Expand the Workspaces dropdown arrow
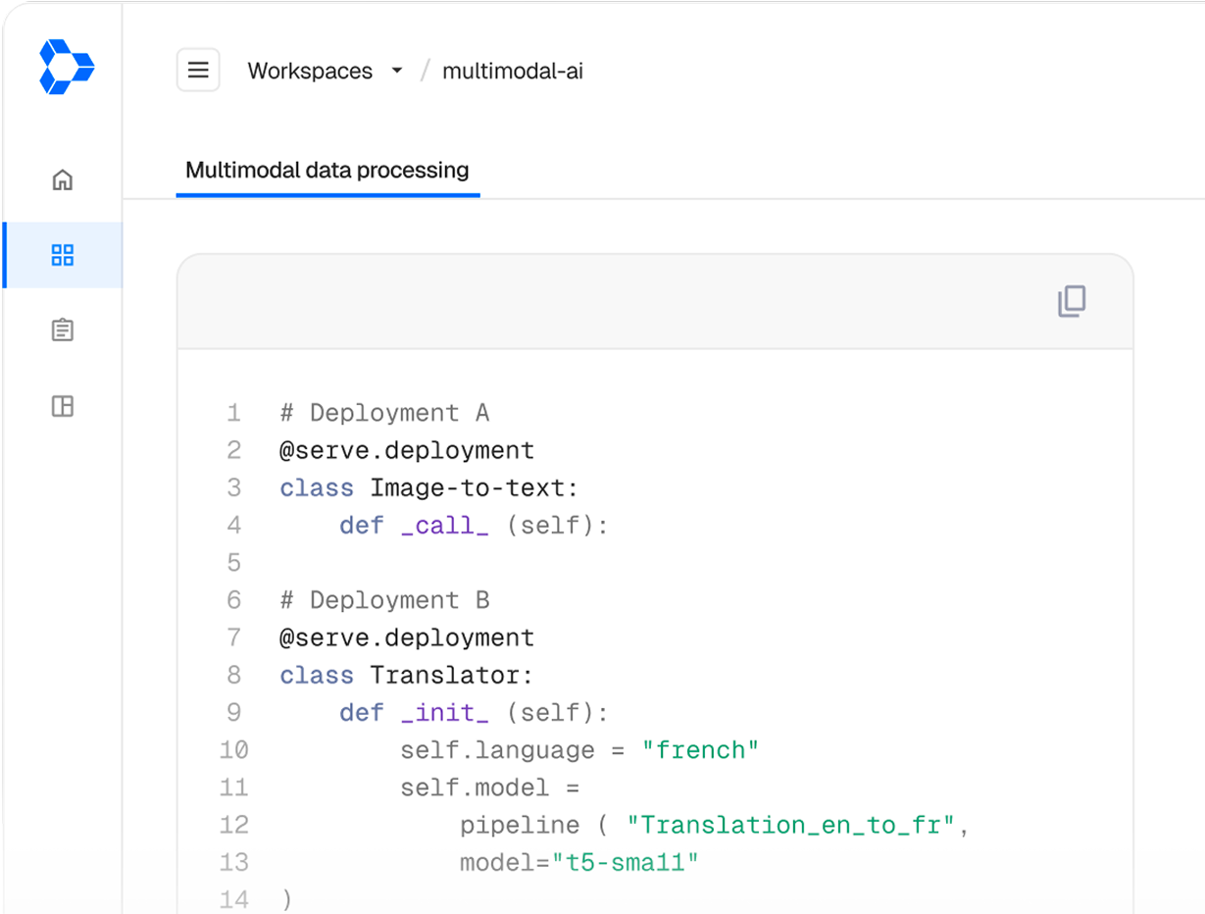 pyautogui.click(x=396, y=71)
